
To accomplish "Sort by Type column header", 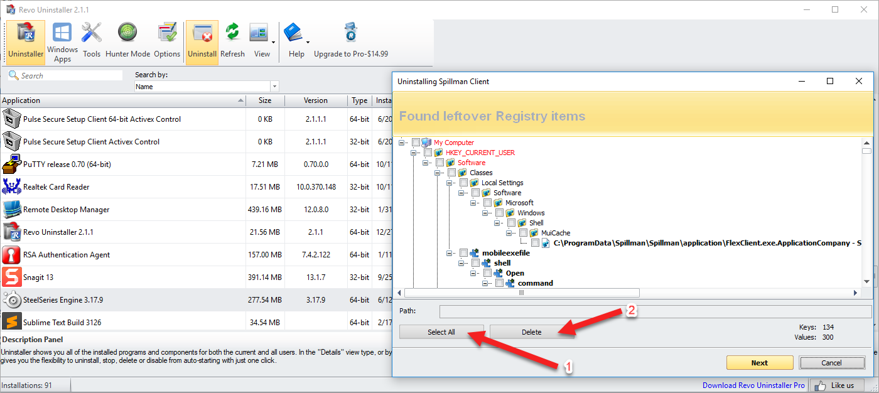I will point(360,100).
